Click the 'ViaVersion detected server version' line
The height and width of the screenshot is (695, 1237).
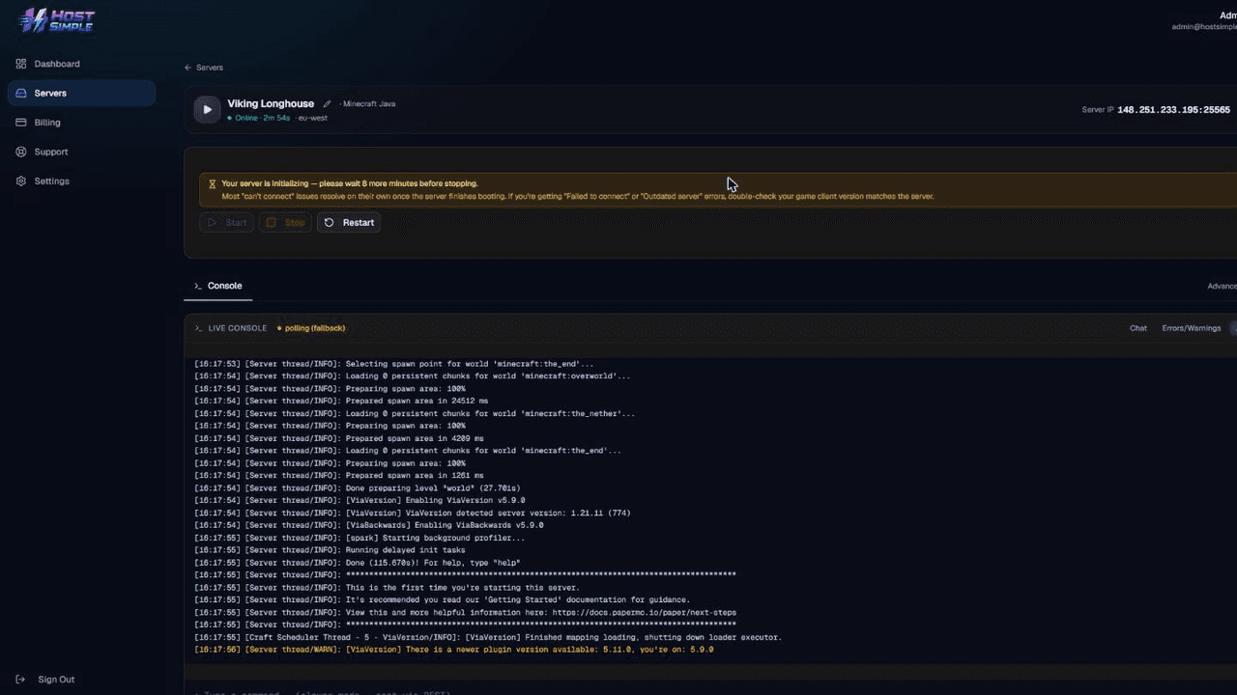point(413,513)
